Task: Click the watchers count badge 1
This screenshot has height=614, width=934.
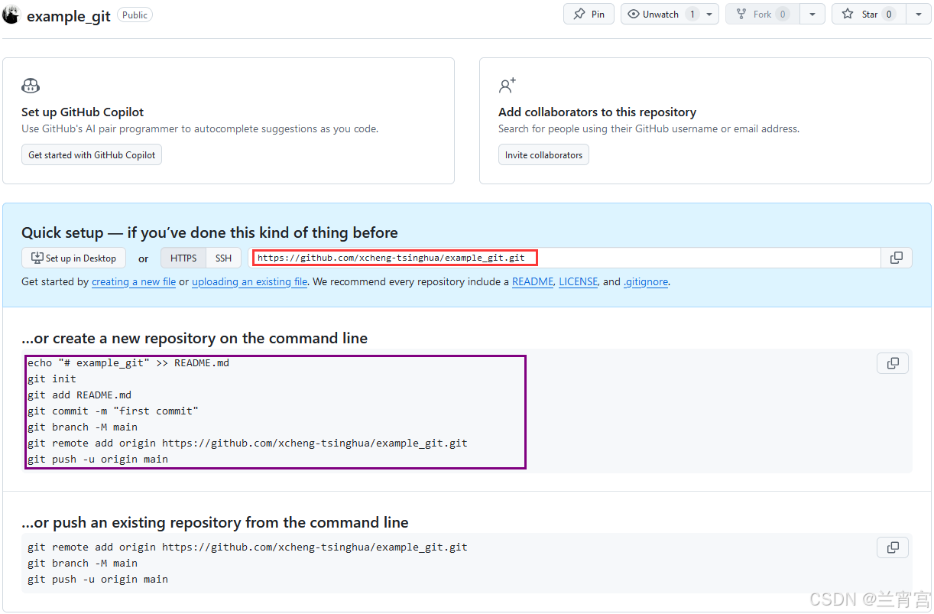Action: [692, 14]
